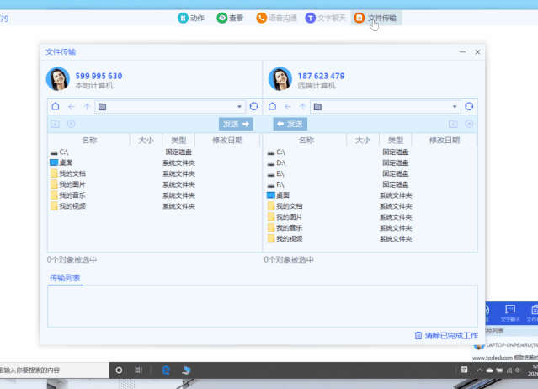Go up one folder in remote pane
The height and width of the screenshot is (389, 538).
(x=303, y=107)
